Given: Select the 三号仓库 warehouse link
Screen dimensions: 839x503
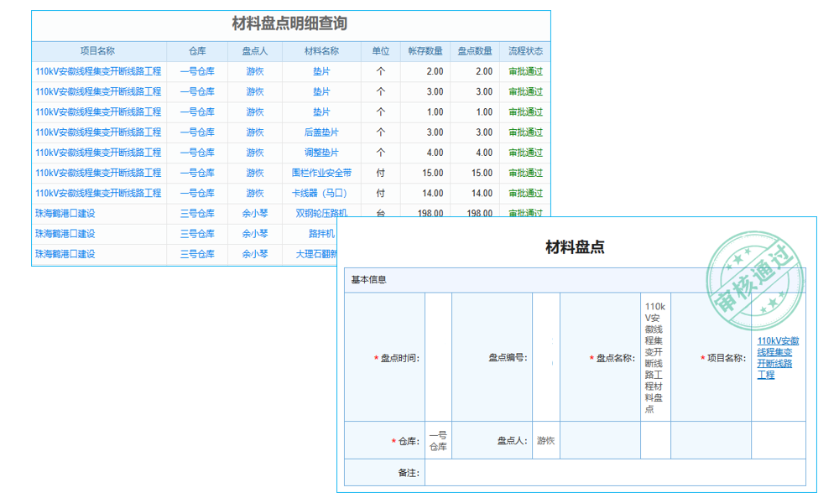Looking at the screenshot, I should tap(197, 213).
